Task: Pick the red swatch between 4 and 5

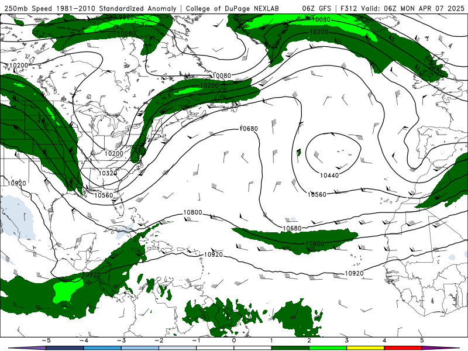Action: pyautogui.click(x=403, y=348)
